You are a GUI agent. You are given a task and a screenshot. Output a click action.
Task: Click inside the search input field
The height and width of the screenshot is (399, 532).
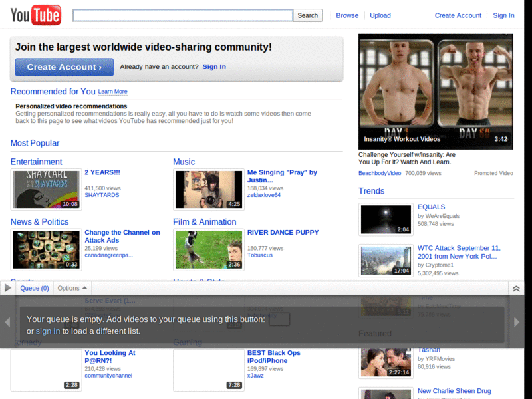(183, 15)
